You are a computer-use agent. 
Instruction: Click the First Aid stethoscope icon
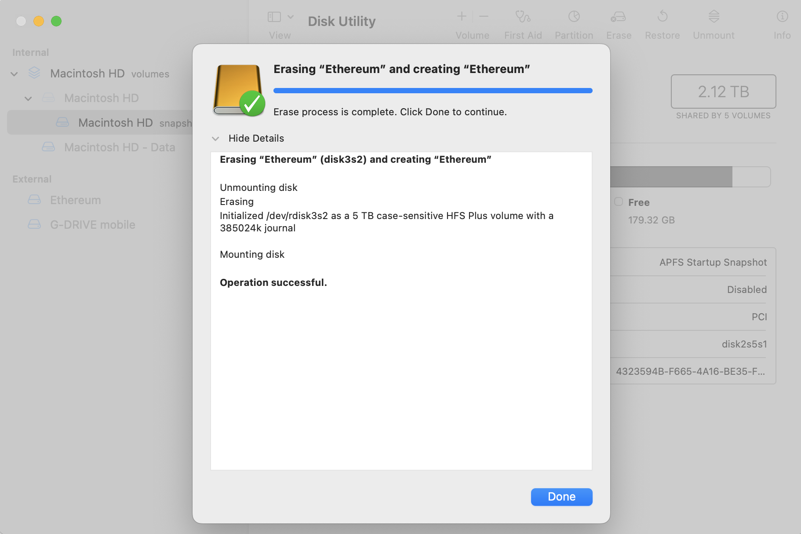[523, 17]
